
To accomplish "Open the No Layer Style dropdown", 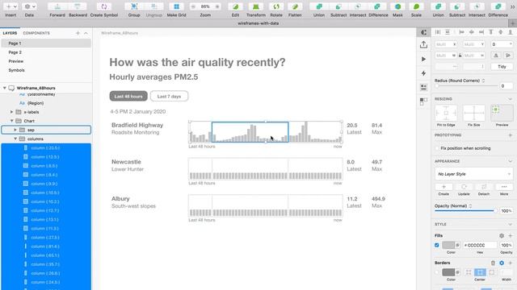I will point(474,174).
